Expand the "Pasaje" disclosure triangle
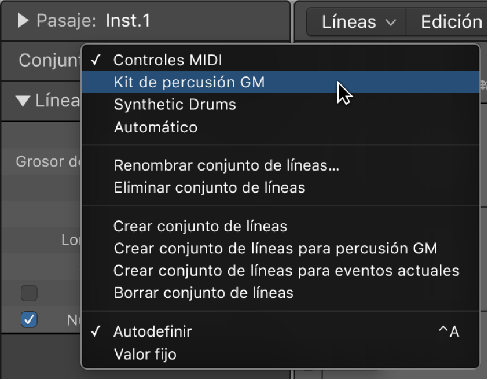The image size is (488, 380). (x=22, y=21)
